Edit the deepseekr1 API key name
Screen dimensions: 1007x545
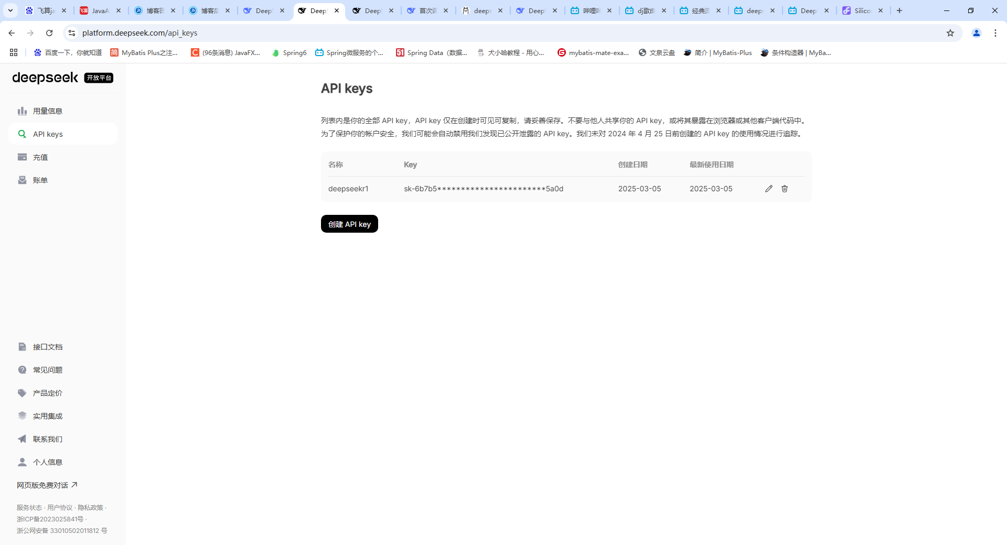tap(768, 189)
